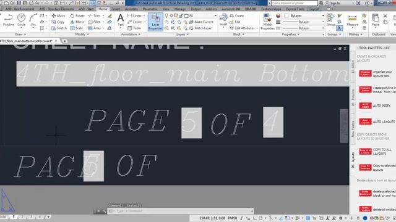
Task: Select the Arc drawing tool
Action: 33,20
